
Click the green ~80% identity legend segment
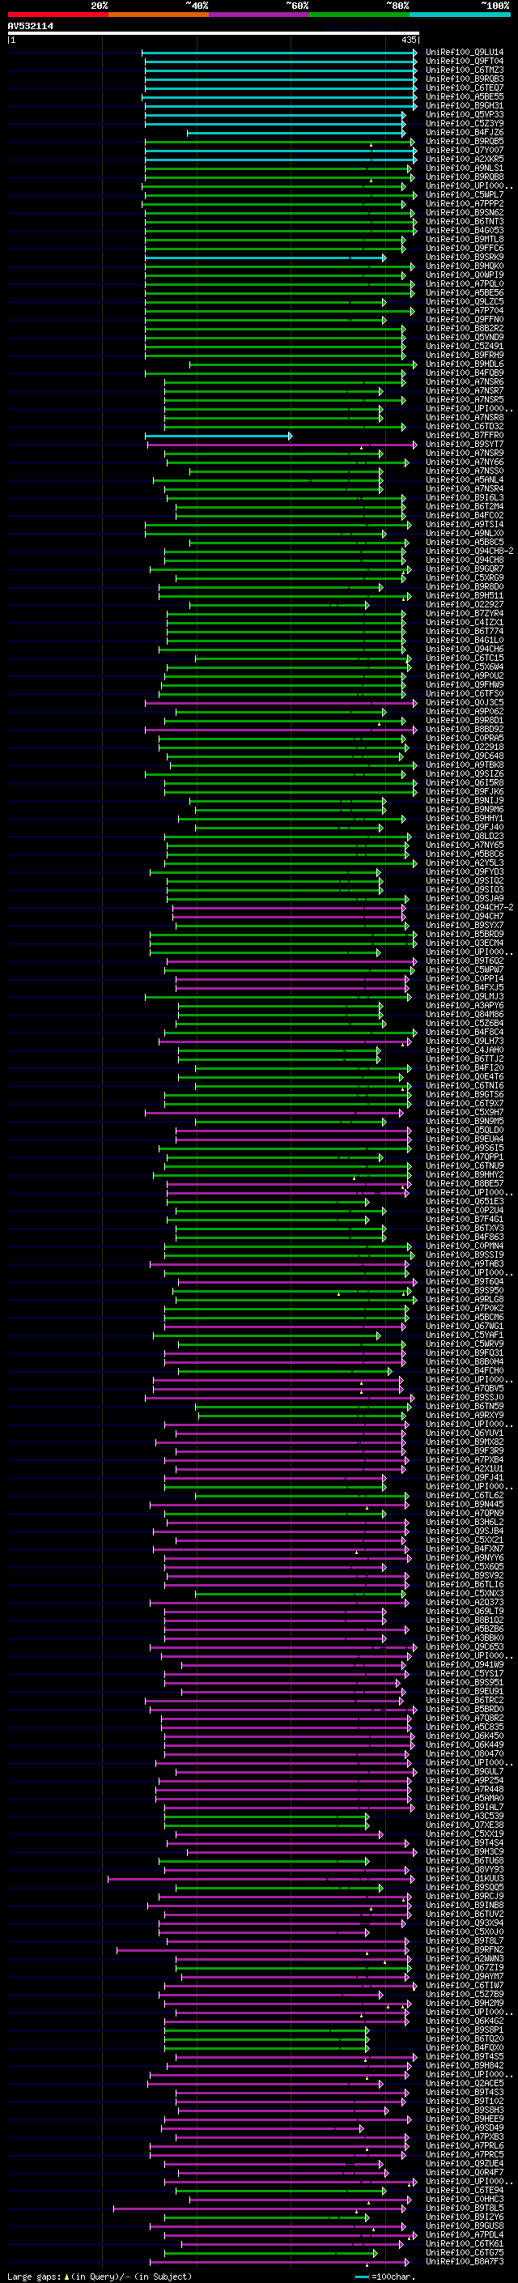click(x=359, y=15)
